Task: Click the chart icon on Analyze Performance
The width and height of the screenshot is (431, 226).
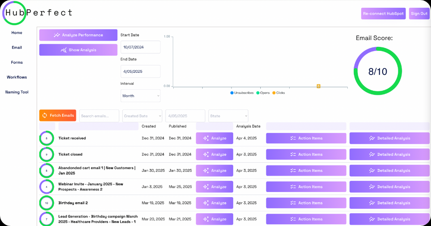Action: [57, 35]
